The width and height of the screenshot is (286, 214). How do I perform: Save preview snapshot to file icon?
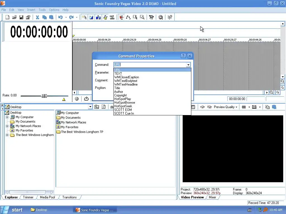point(274,107)
